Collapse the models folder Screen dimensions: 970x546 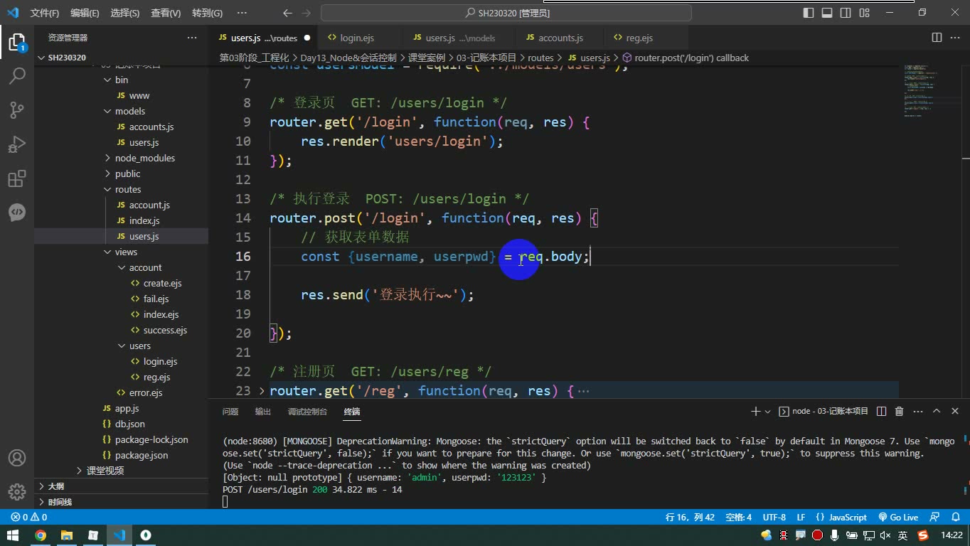pyautogui.click(x=108, y=111)
